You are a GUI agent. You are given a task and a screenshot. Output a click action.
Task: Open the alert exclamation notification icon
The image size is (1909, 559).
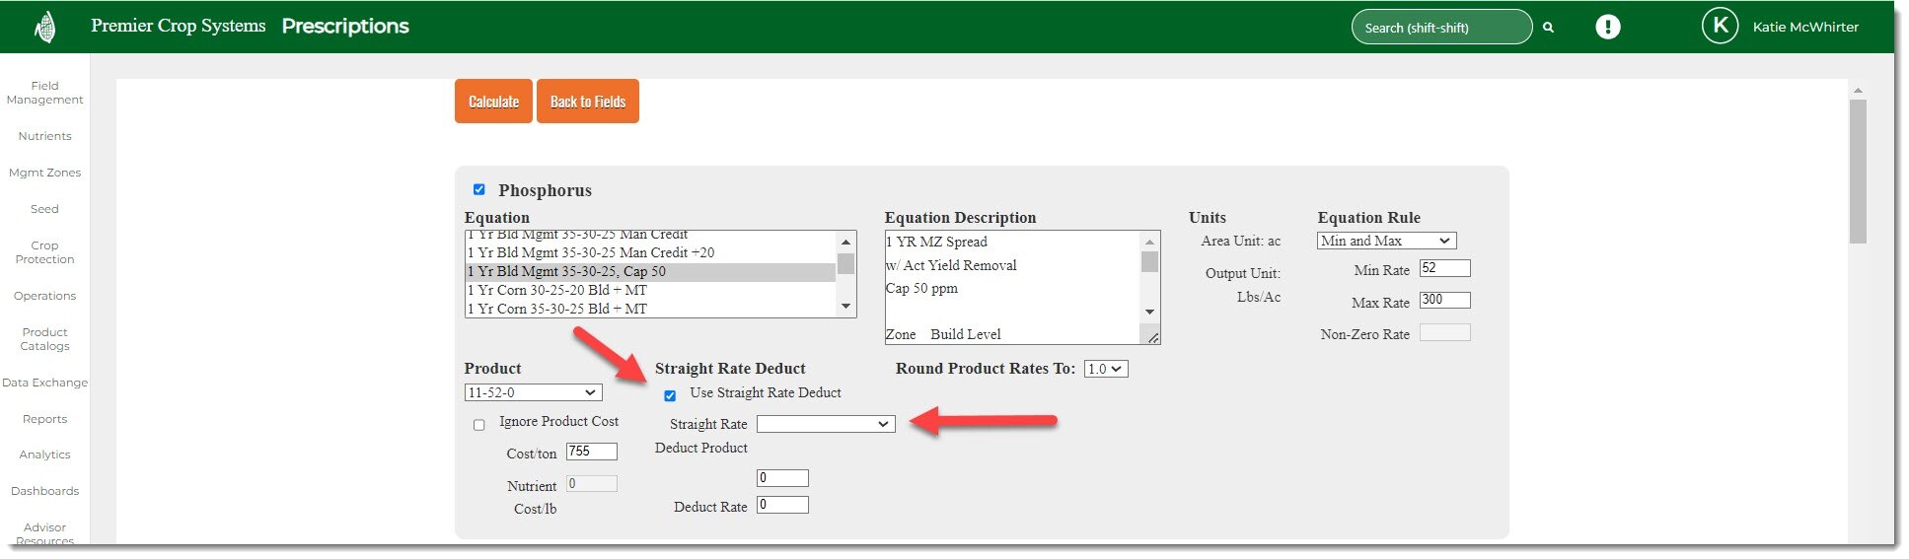(x=1607, y=27)
